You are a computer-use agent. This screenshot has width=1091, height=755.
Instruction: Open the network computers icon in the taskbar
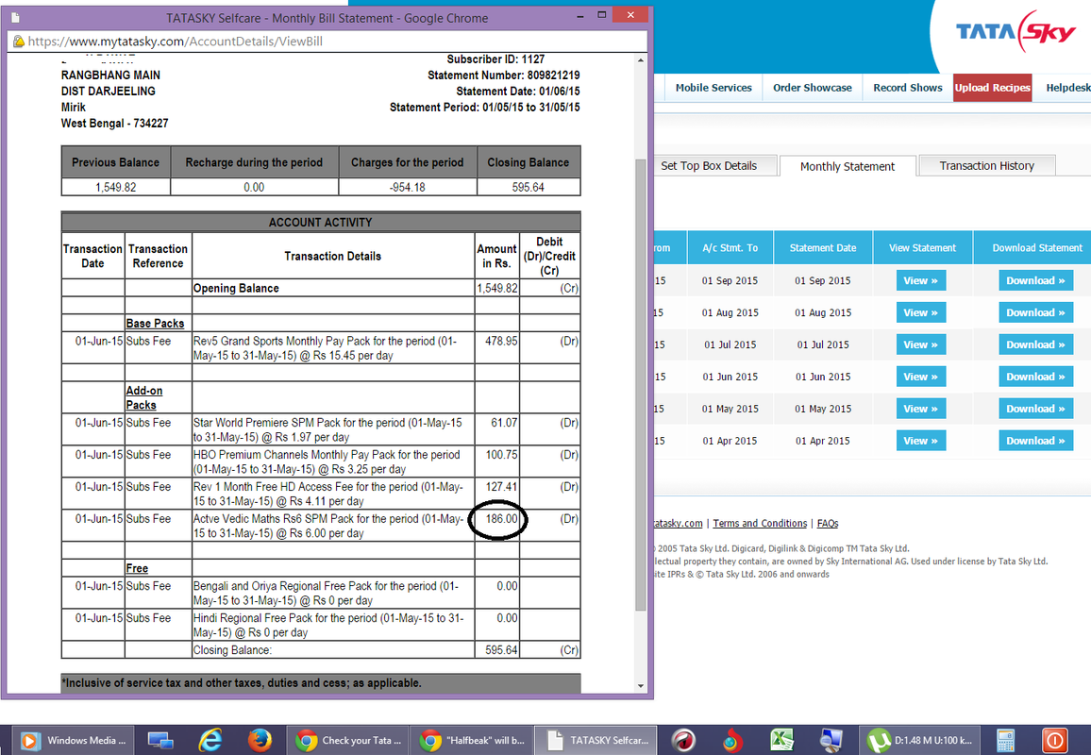point(160,741)
